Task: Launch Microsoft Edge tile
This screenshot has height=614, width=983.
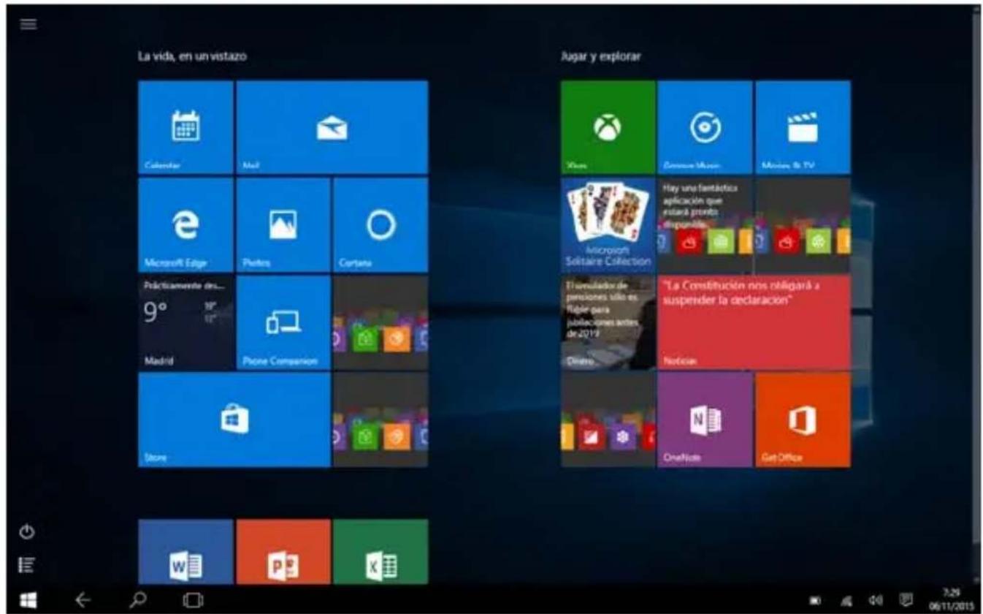Action: pos(185,224)
